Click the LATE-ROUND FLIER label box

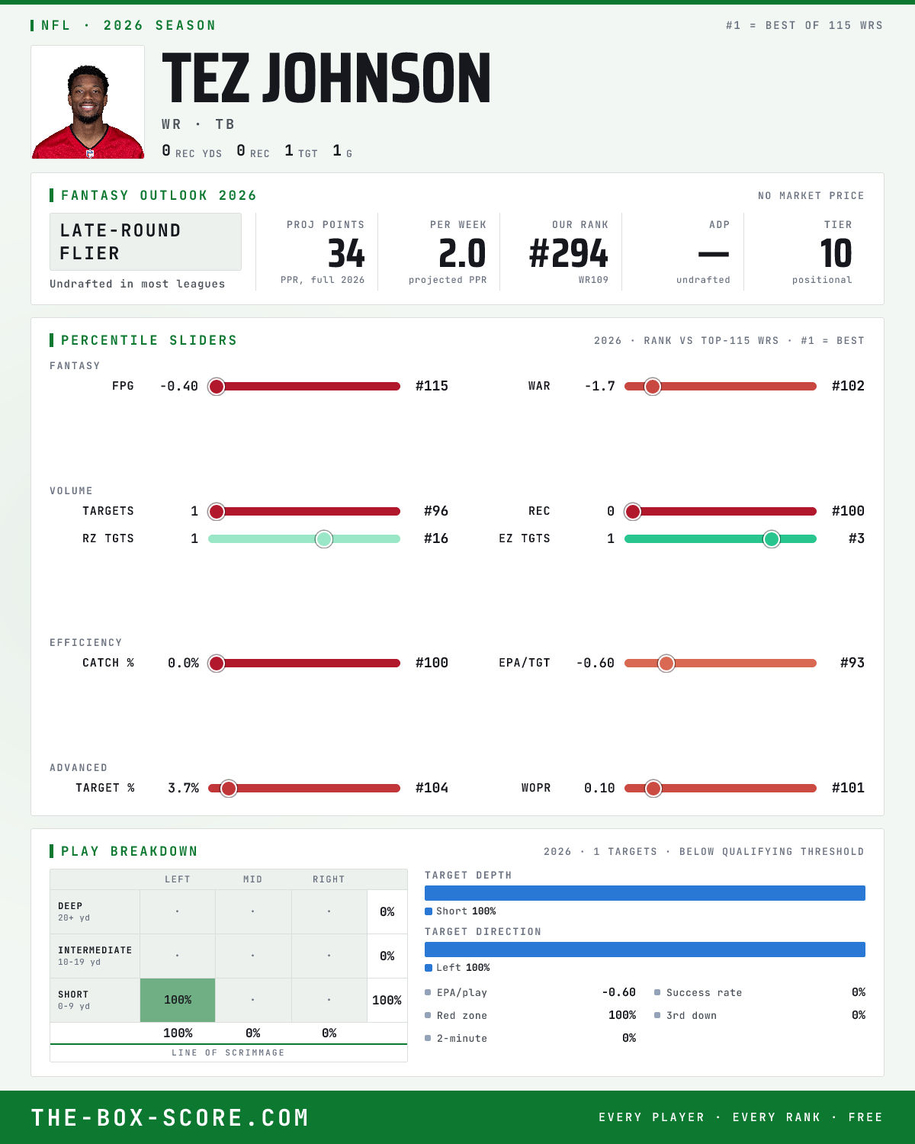tap(146, 242)
